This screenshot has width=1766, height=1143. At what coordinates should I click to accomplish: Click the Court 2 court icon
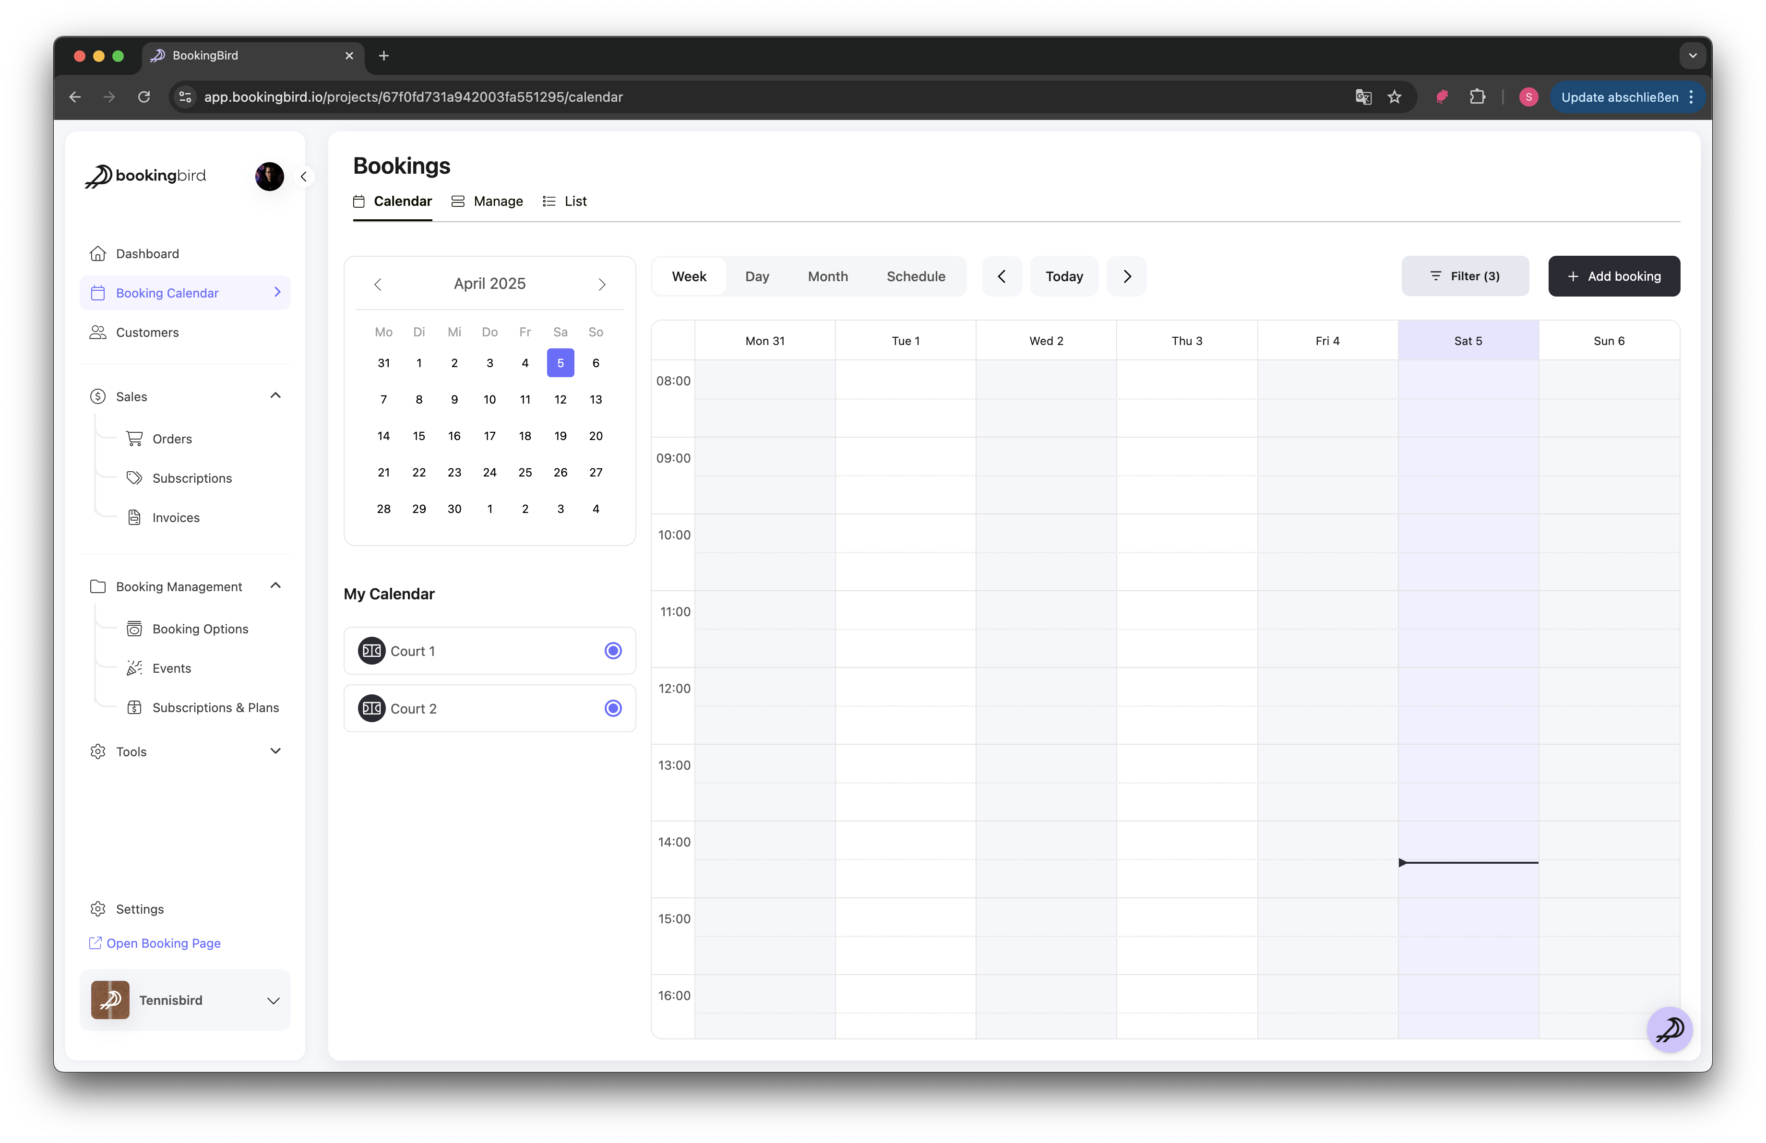click(372, 708)
